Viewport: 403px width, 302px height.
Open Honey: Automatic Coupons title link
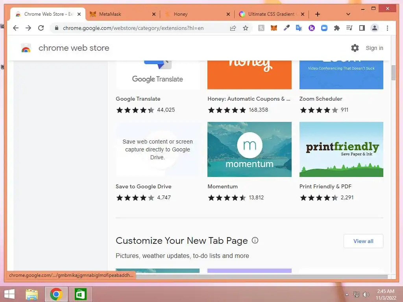pos(249,99)
